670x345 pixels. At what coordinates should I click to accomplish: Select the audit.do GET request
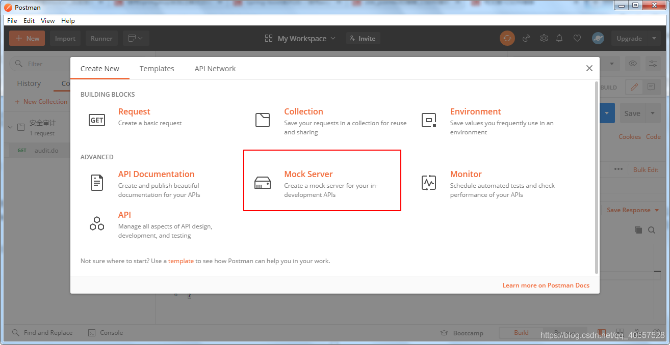coord(38,150)
